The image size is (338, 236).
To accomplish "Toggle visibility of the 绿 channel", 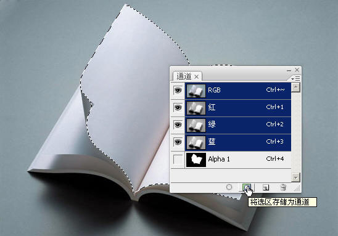I will coord(178,124).
